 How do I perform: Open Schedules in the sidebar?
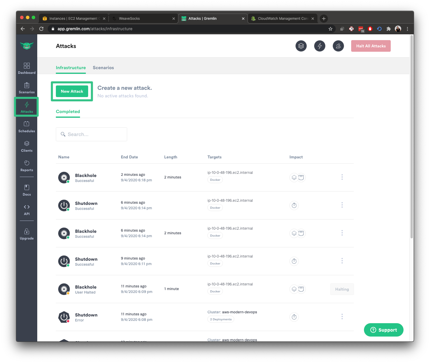pos(27,127)
